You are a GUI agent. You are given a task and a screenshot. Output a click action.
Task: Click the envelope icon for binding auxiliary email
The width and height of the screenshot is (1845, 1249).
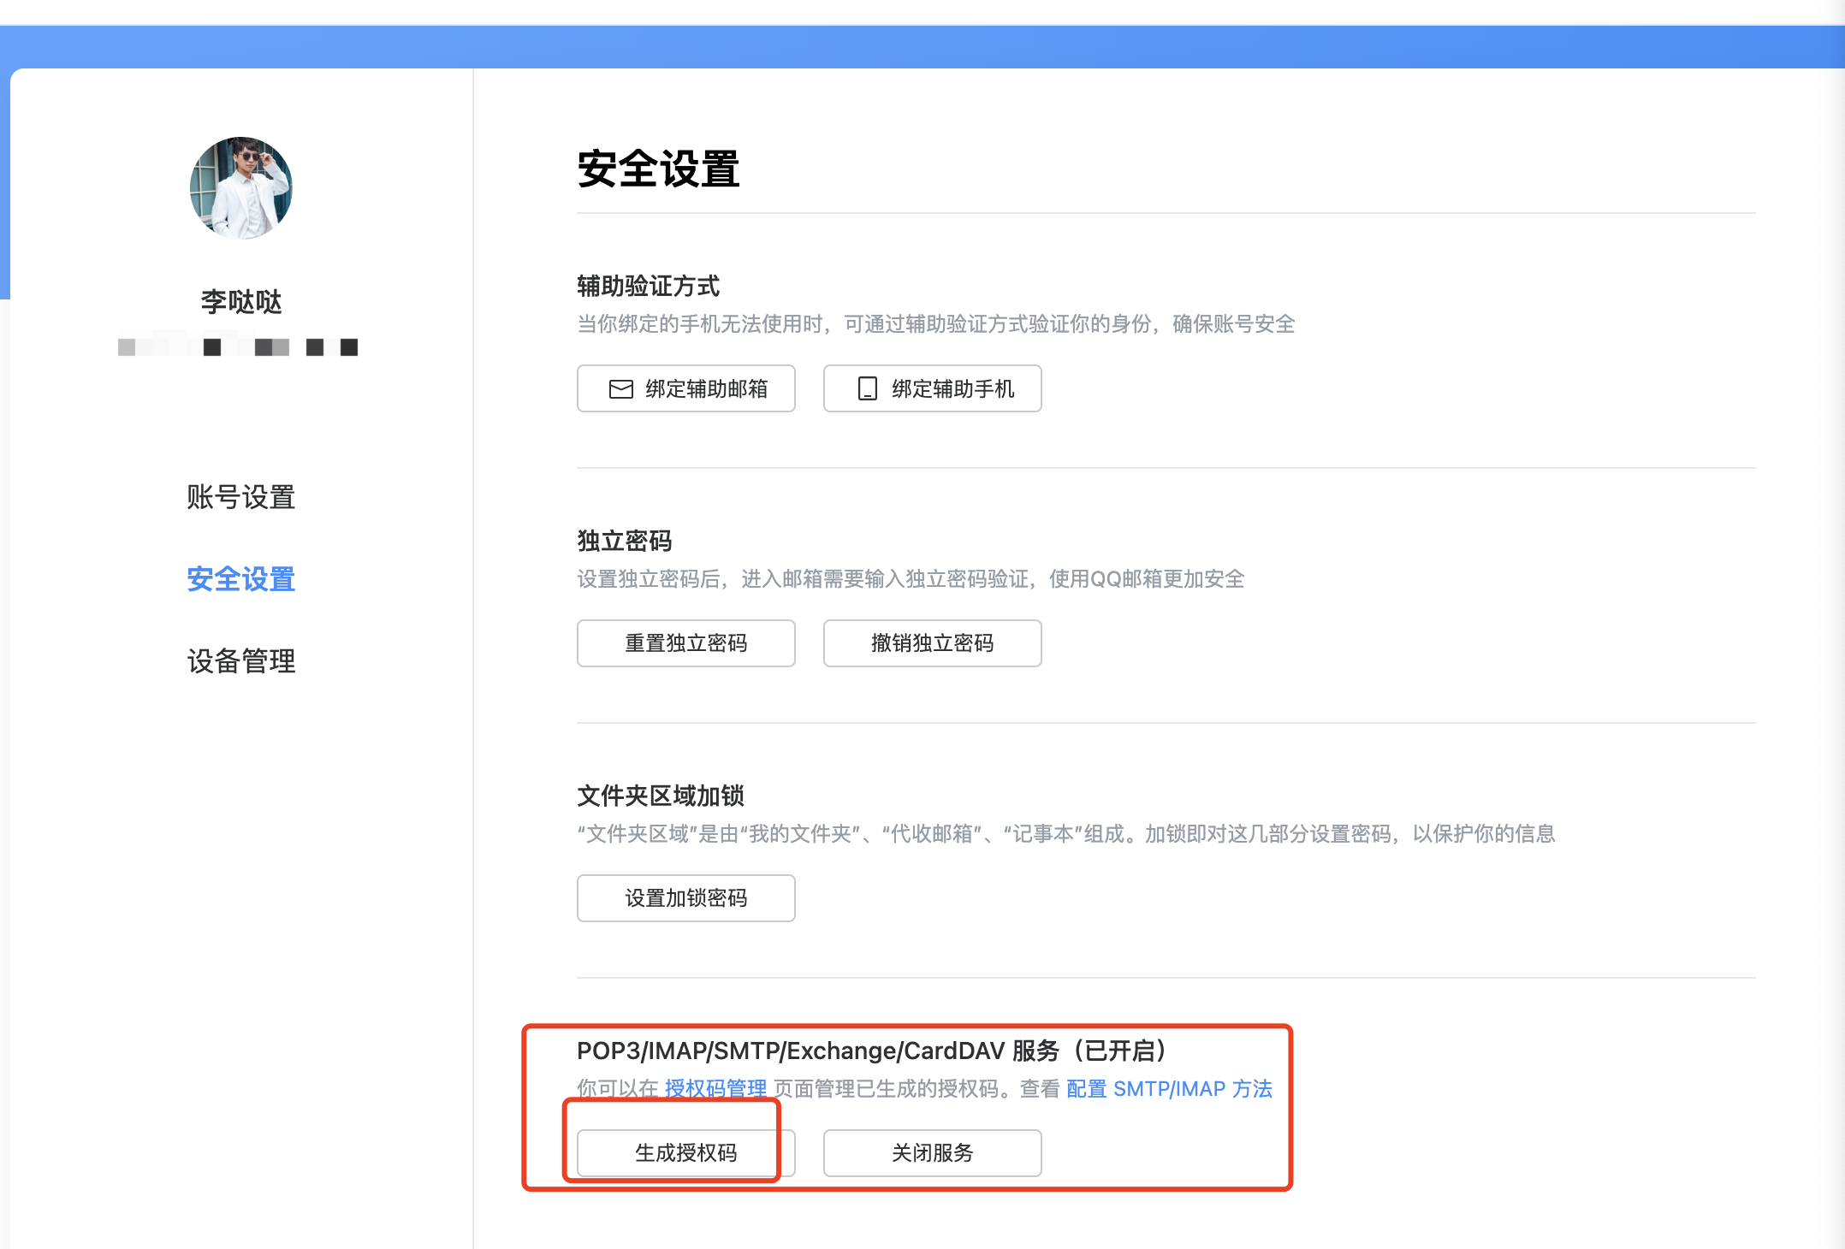(620, 389)
